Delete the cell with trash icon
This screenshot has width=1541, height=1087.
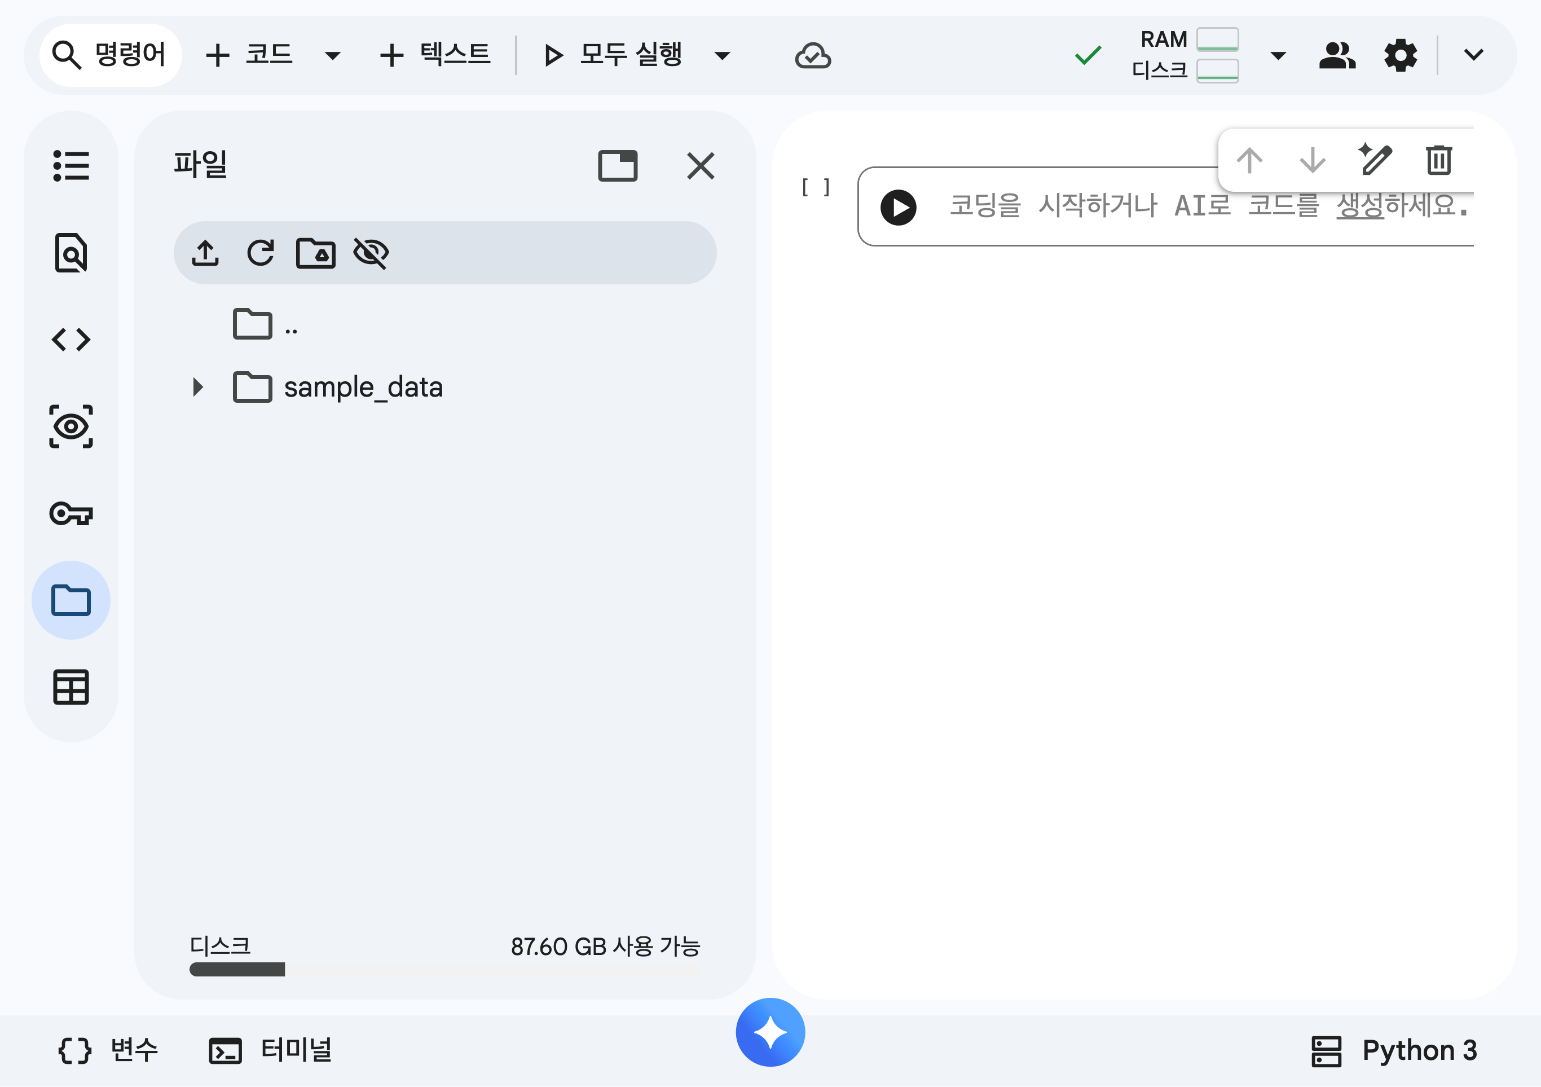pyautogui.click(x=1439, y=160)
